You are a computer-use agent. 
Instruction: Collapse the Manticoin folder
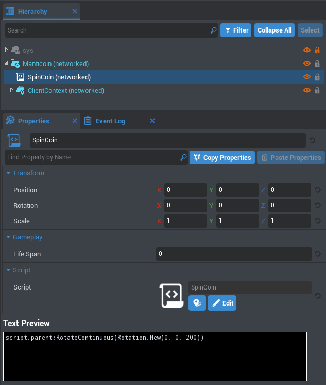tap(6, 63)
